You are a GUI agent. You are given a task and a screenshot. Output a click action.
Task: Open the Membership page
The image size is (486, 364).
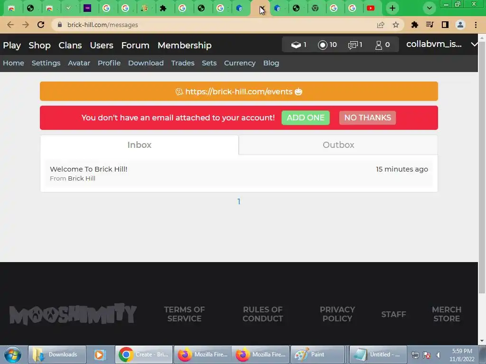[185, 45]
